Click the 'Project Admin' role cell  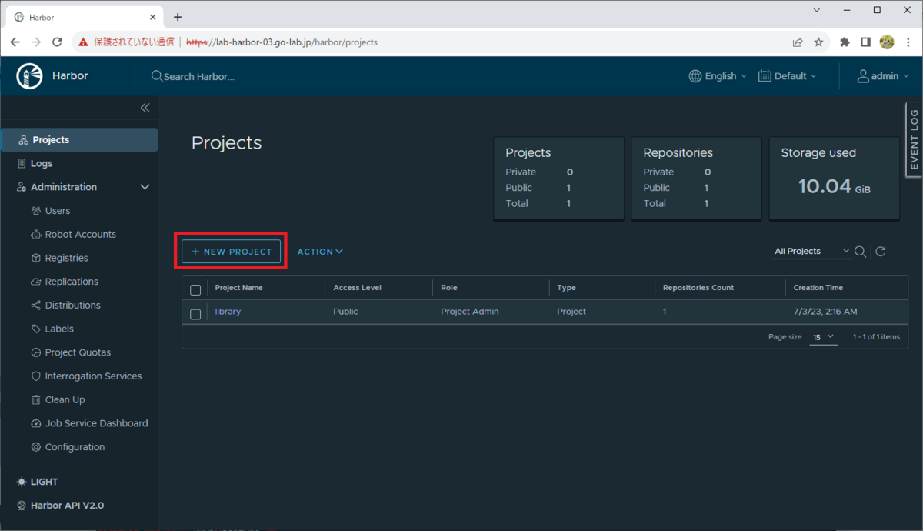coord(470,312)
